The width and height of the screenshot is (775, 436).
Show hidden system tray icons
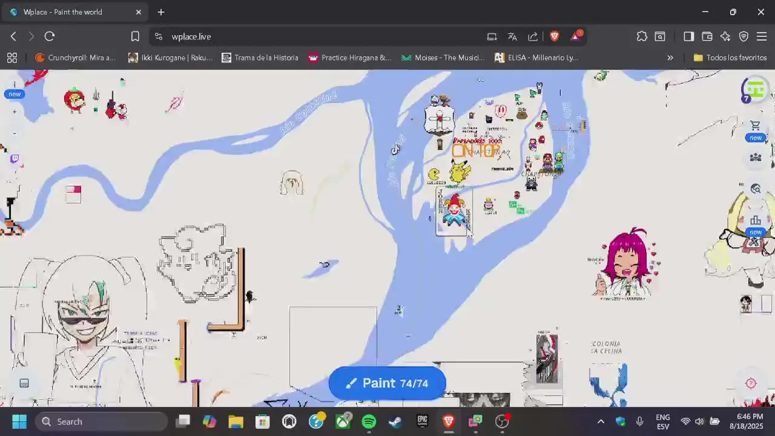pyautogui.click(x=601, y=421)
